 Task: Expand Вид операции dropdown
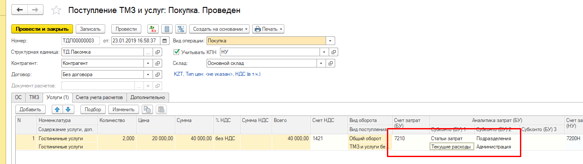[x=330, y=41]
